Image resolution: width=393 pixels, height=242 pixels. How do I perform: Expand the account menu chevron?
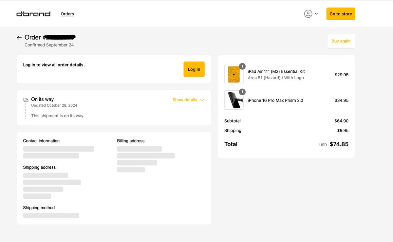pos(316,14)
